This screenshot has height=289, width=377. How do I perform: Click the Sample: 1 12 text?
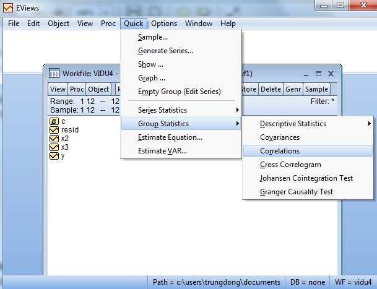(x=72, y=110)
